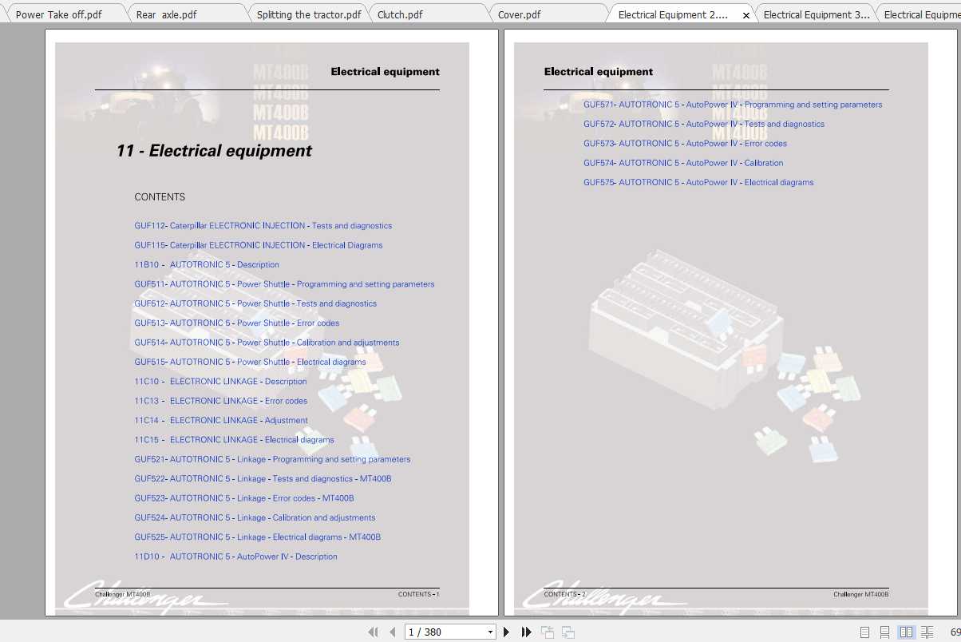Open GUF515 Power Shuttle Electrical diagrams
Screen dimensions: 961x642
coord(250,362)
